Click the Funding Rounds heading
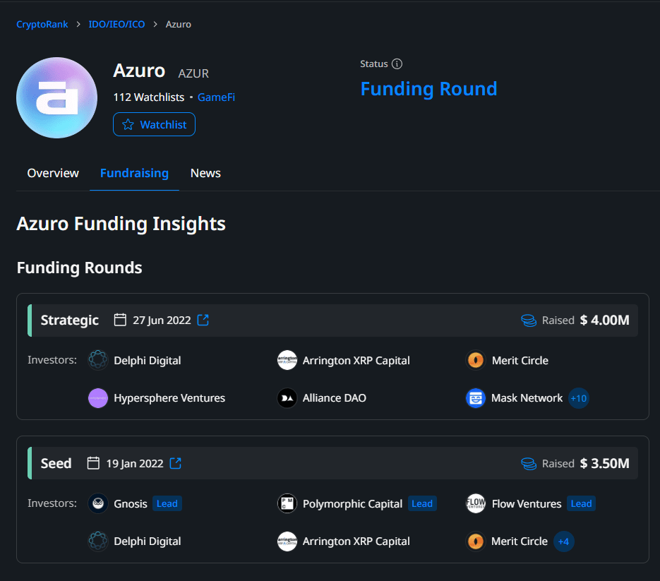Image resolution: width=660 pixels, height=581 pixels. 79,268
